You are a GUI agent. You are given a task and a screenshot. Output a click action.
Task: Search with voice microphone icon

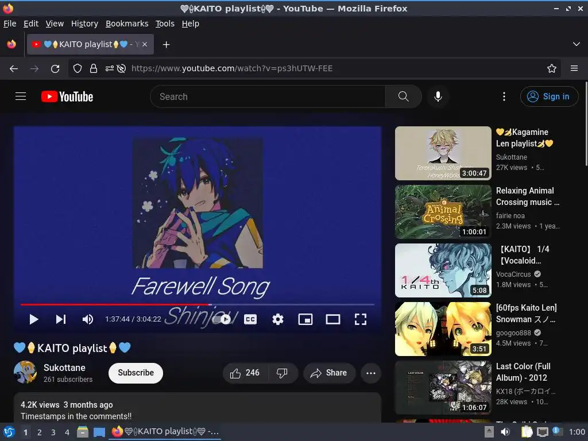point(438,96)
